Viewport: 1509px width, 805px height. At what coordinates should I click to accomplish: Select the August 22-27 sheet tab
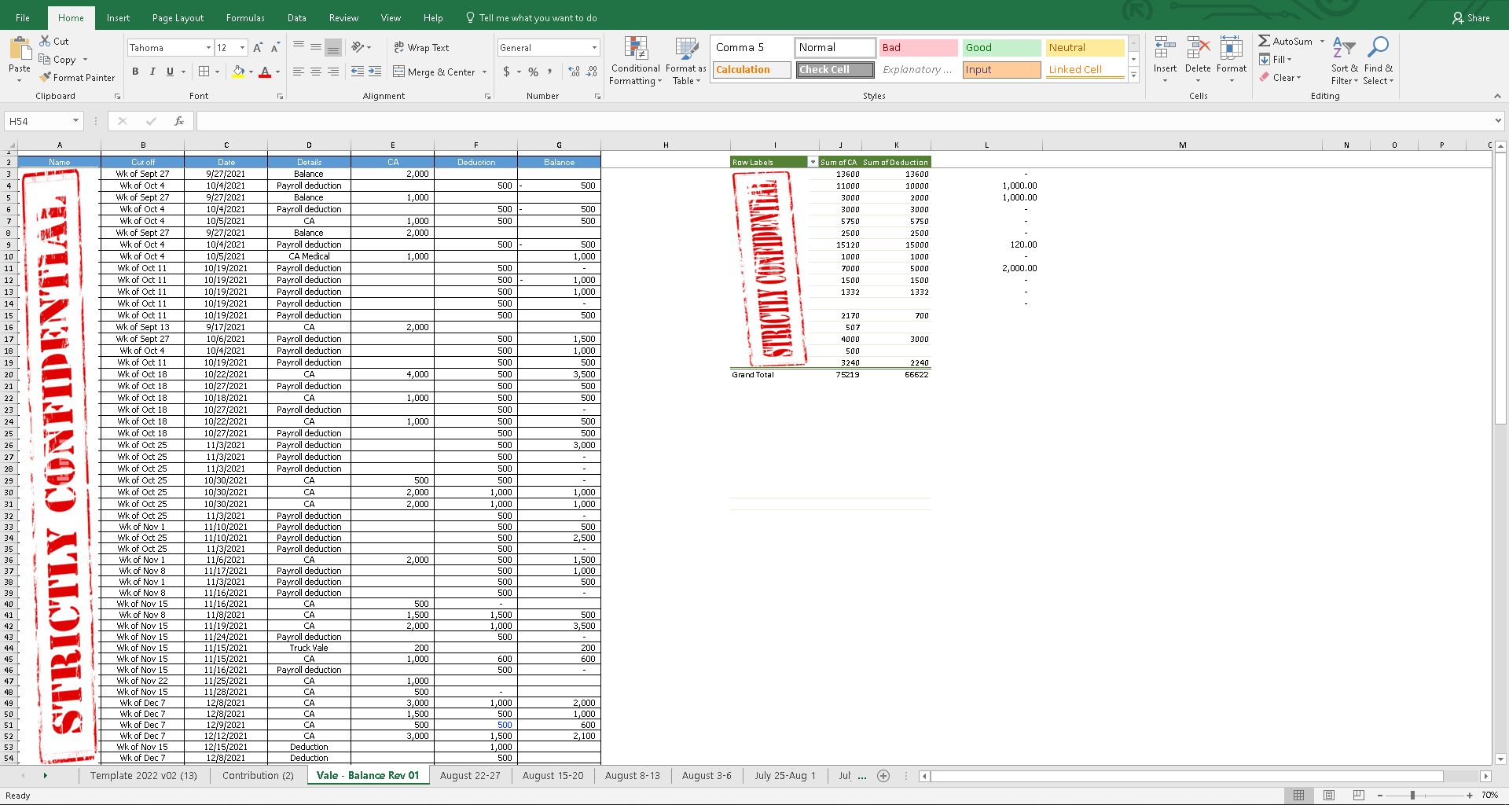470,776
